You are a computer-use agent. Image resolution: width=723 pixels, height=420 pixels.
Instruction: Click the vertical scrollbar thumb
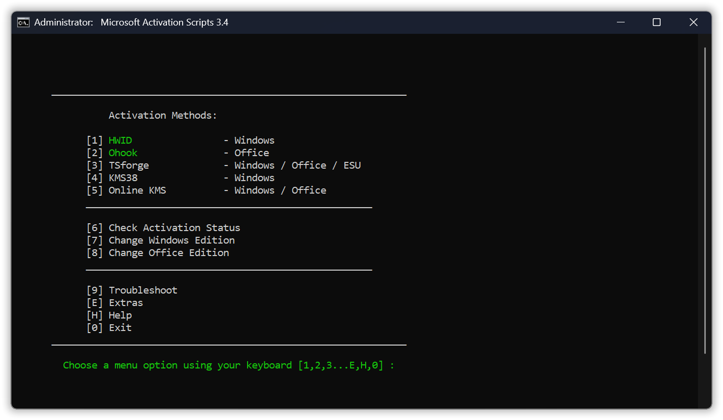click(705, 200)
